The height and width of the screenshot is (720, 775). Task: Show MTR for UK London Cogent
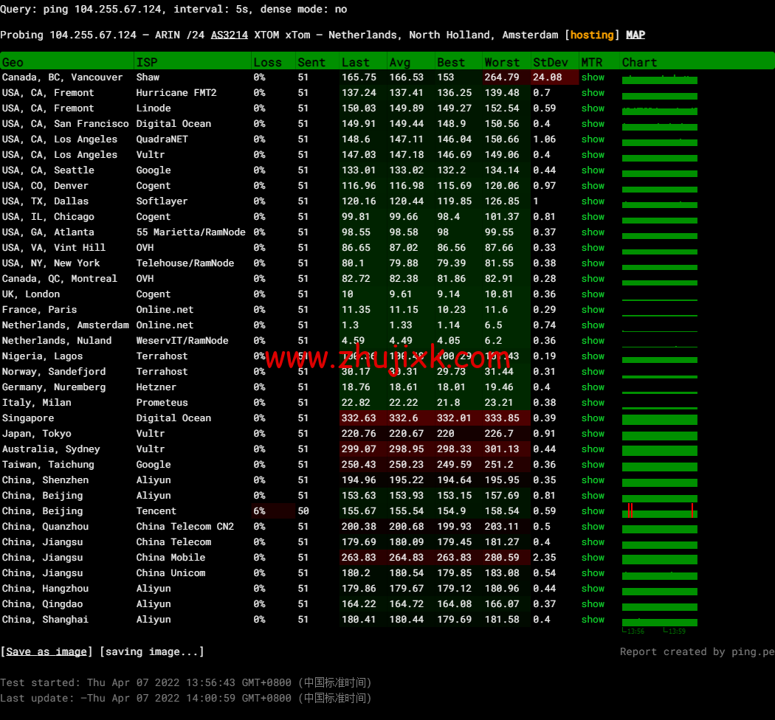pos(592,294)
